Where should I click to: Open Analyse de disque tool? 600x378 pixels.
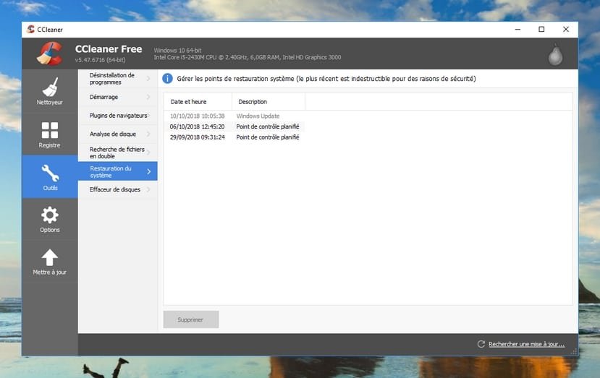(x=118, y=134)
